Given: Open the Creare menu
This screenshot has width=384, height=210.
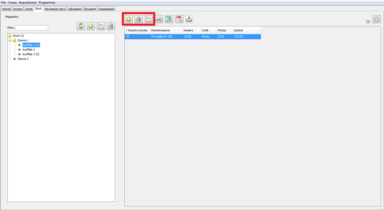Looking at the screenshot, I should (12, 3).
